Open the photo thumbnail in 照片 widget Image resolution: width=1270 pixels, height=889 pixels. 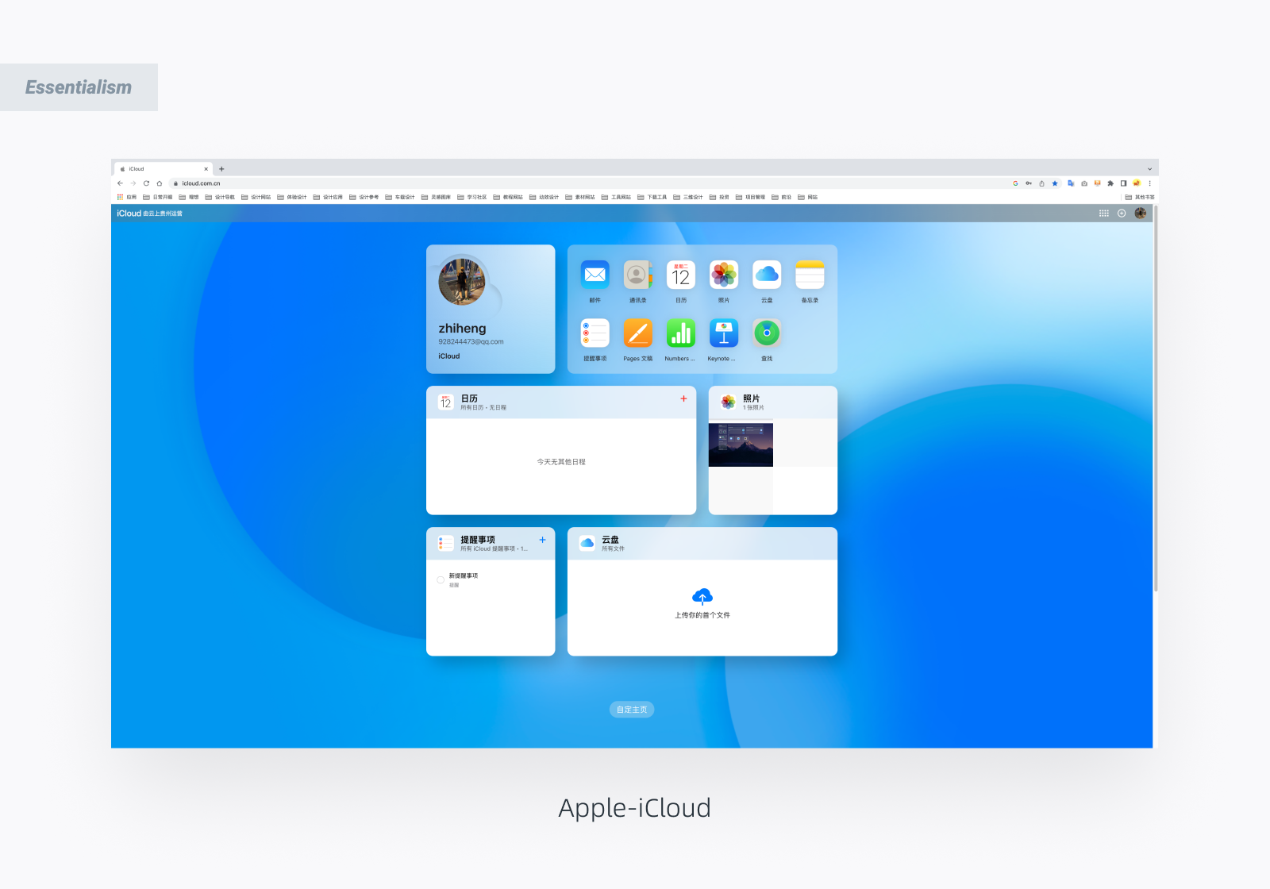click(x=741, y=445)
